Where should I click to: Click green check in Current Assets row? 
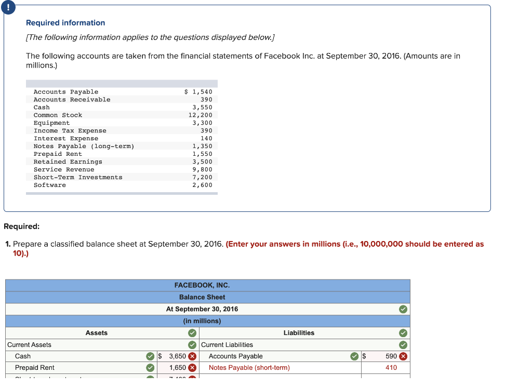(x=192, y=345)
